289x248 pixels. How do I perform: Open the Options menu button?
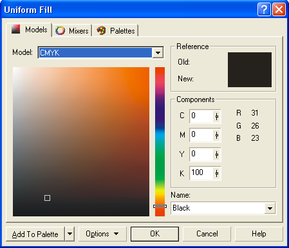pyautogui.click(x=102, y=234)
